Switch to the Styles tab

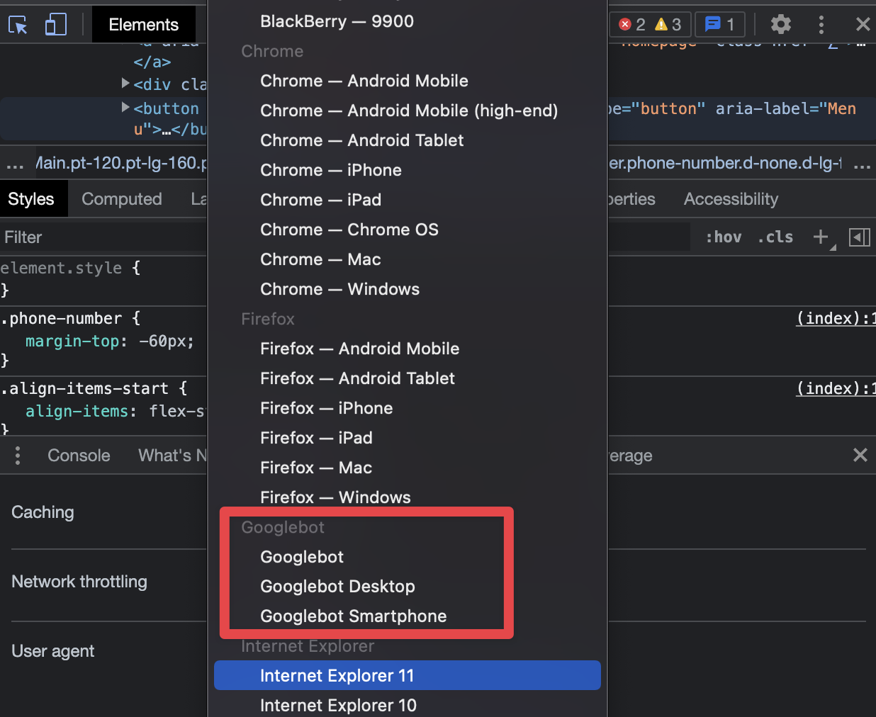click(x=31, y=199)
